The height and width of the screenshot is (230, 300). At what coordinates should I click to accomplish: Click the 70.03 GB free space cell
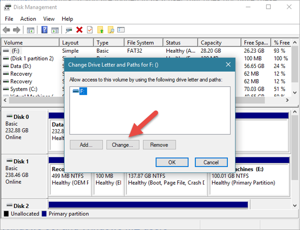254,89
